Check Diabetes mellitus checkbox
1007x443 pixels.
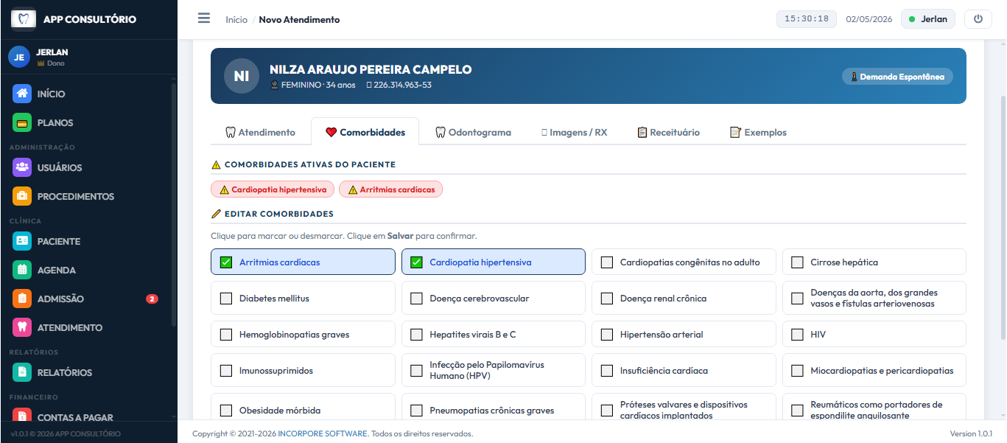226,298
